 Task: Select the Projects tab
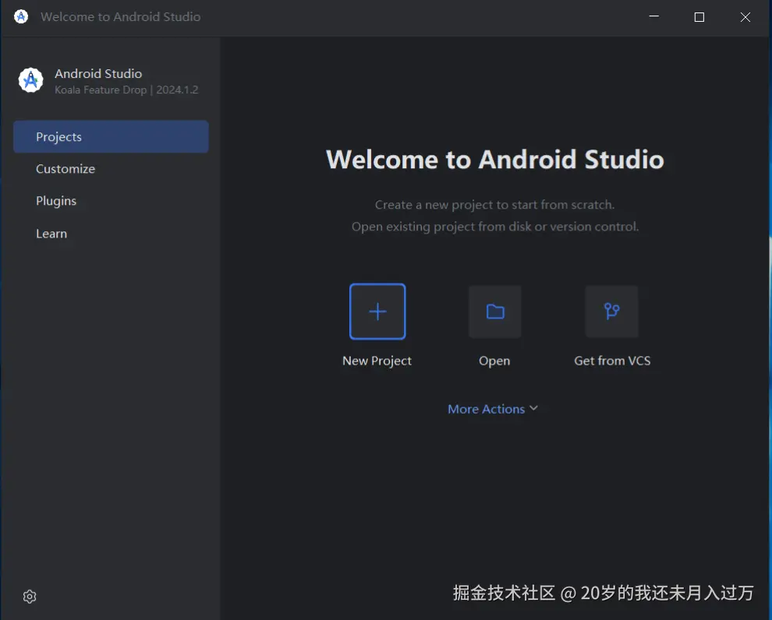[111, 136]
